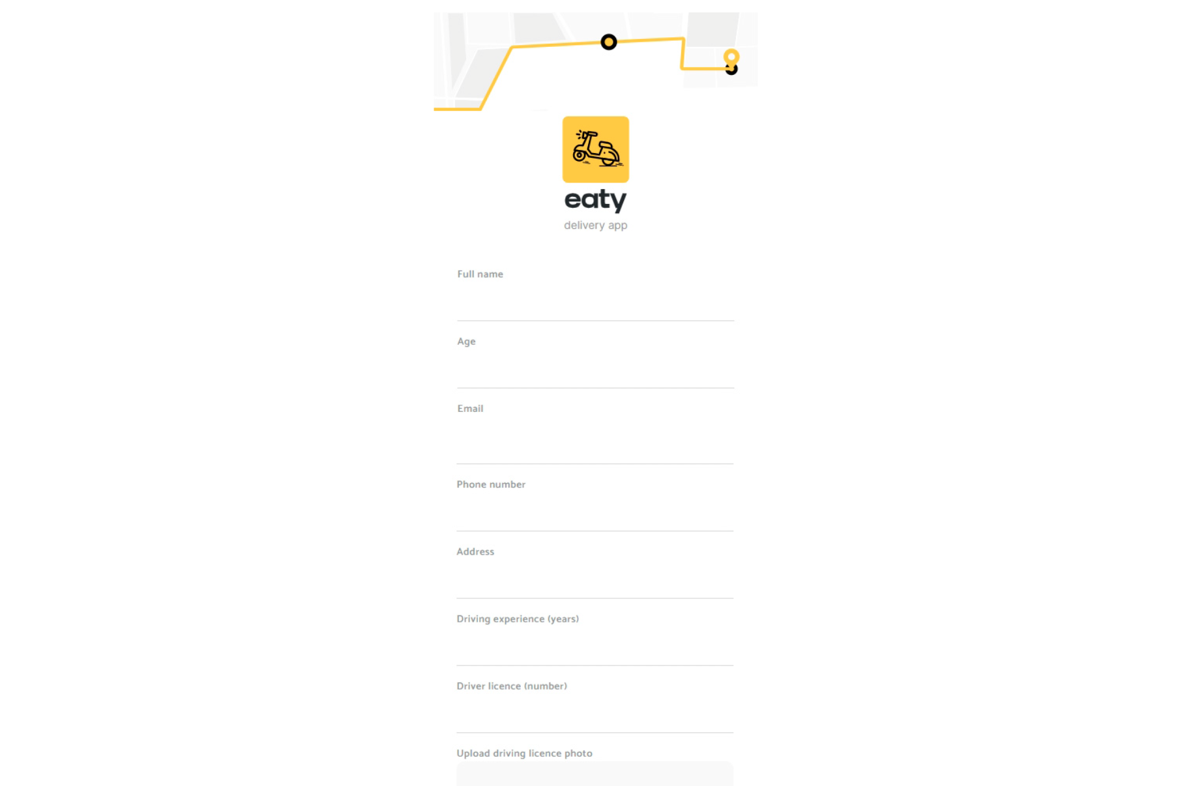Focus the Driving experience (years) field
The height and width of the screenshot is (786, 1193).
pyautogui.click(x=595, y=648)
